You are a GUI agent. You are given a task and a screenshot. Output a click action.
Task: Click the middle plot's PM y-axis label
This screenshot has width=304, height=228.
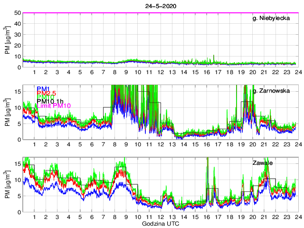7,113
